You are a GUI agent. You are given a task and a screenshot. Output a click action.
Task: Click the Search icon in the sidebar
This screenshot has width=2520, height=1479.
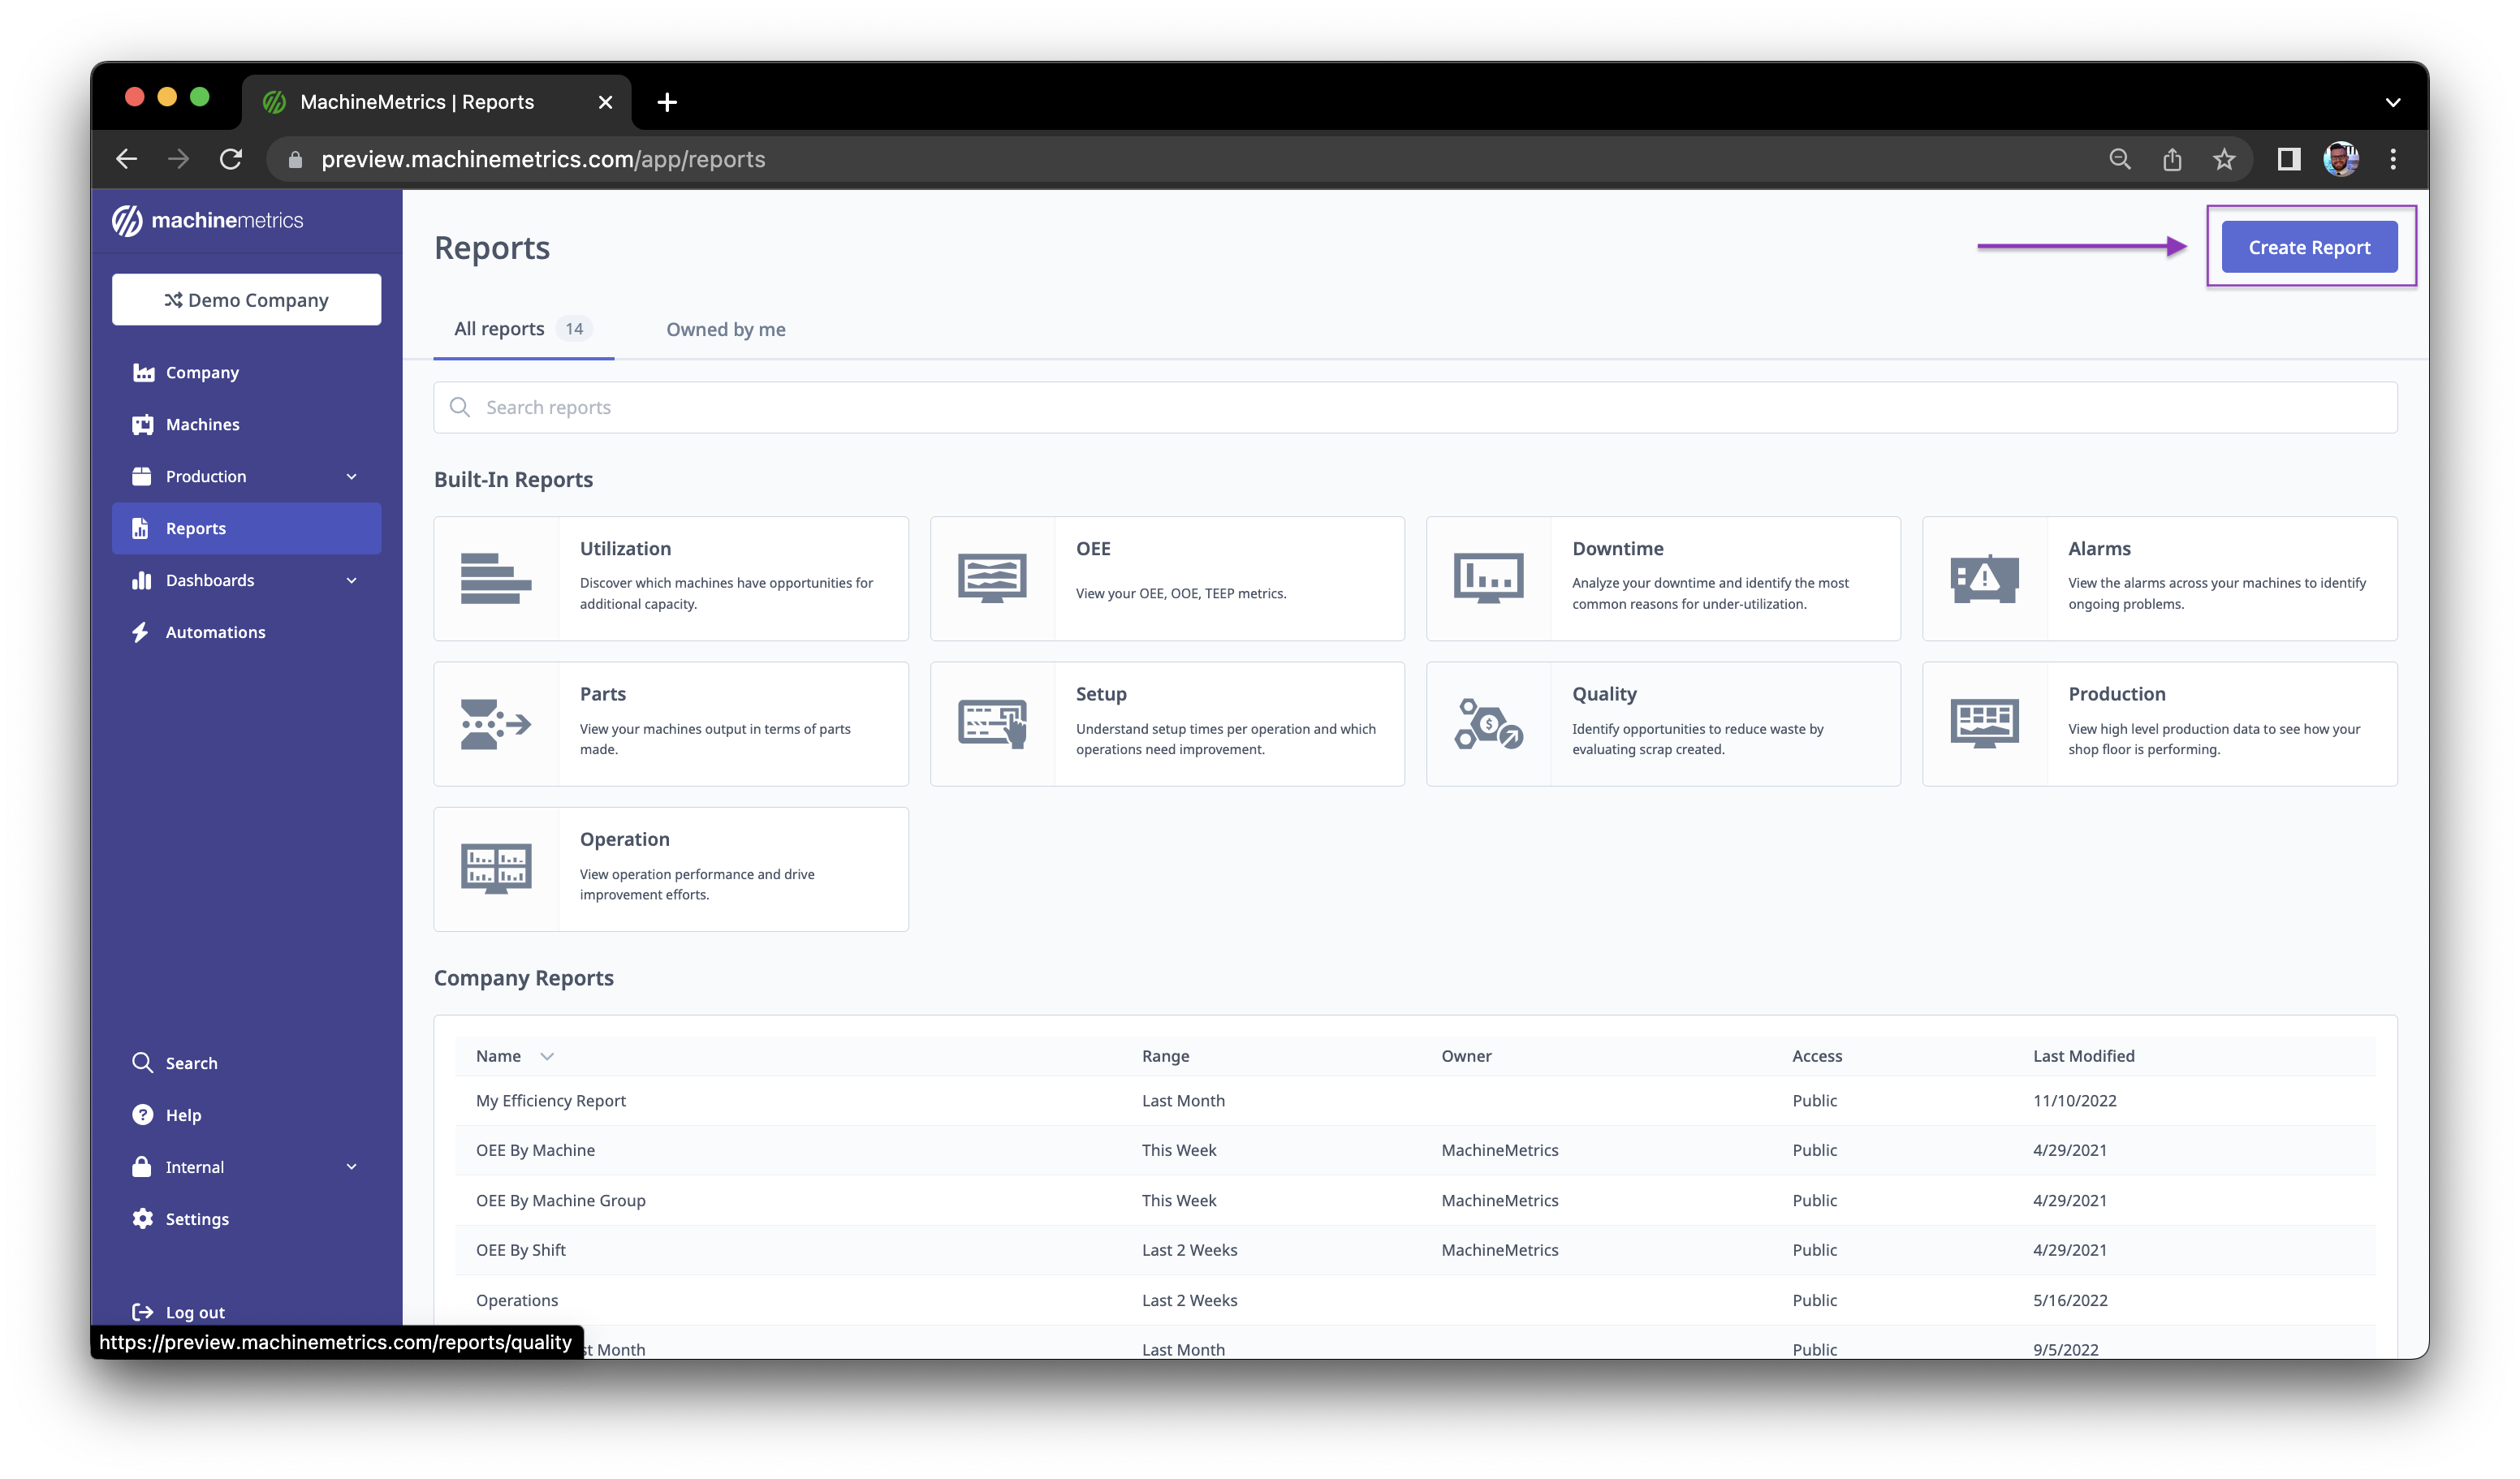click(142, 1062)
